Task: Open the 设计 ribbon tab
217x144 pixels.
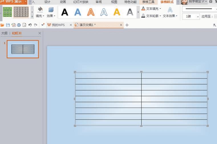Action: 47,2
